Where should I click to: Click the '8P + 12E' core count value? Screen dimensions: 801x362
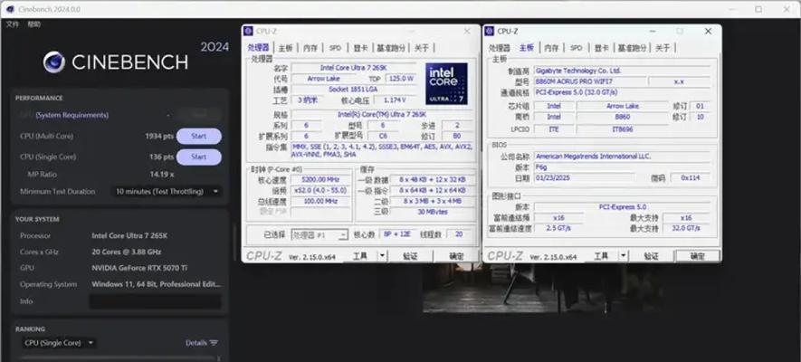(x=396, y=234)
